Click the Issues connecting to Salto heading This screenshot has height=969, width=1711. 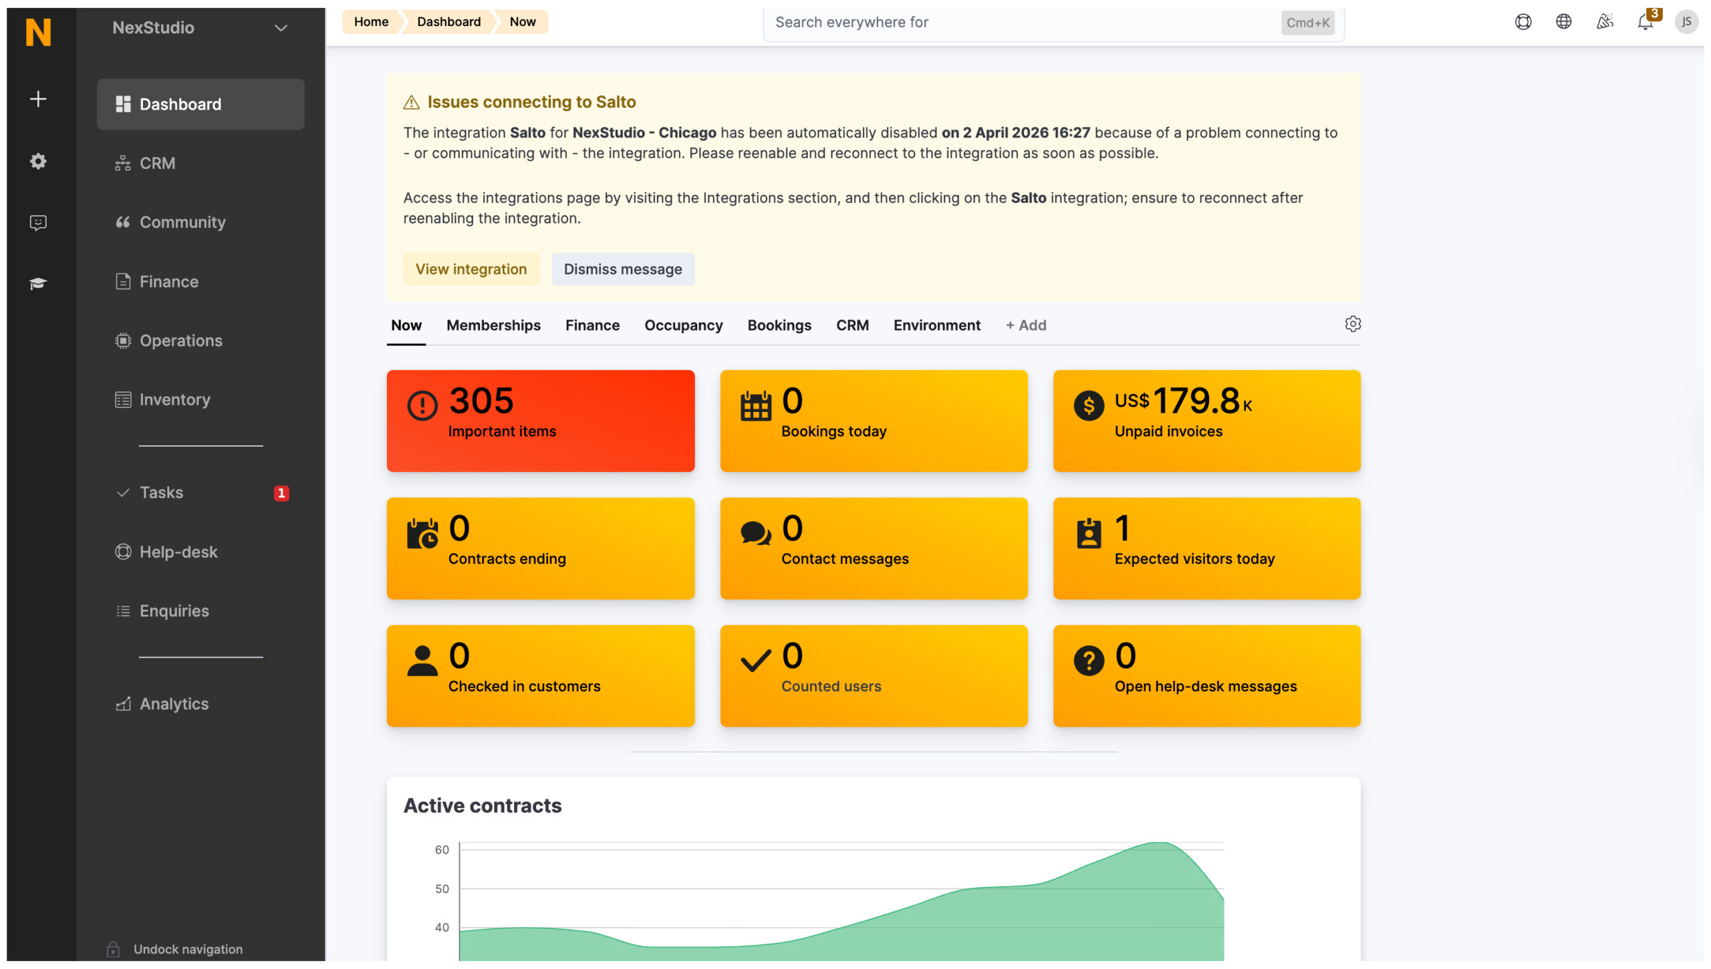click(x=531, y=102)
